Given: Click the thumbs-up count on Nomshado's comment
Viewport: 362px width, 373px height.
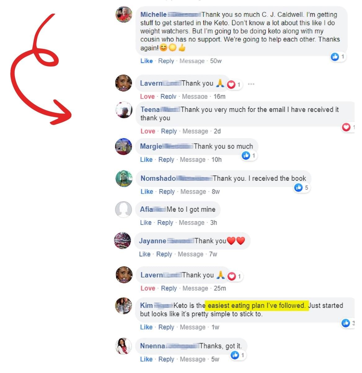Looking at the screenshot, I should coord(306,188).
